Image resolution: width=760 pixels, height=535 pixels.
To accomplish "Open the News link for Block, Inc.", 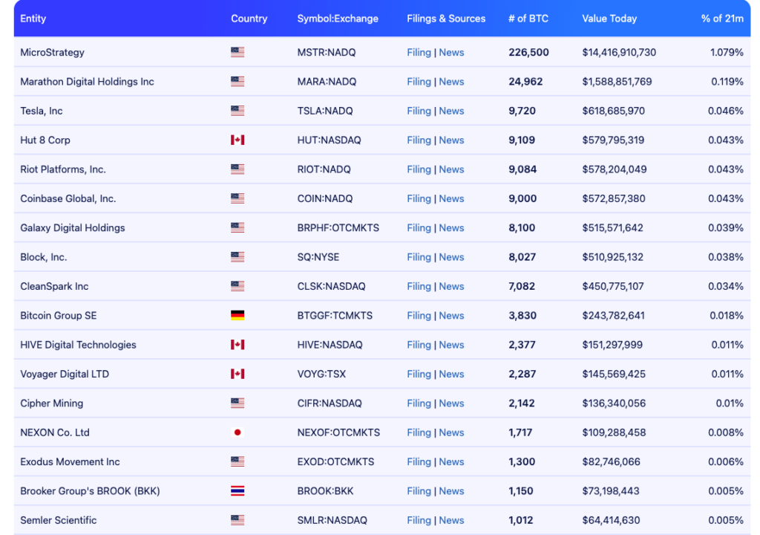I will [451, 257].
